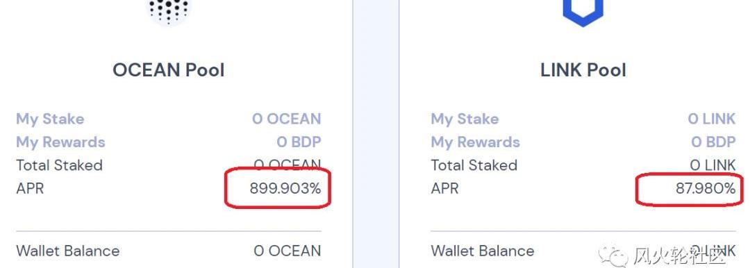Select My Stake label in OCEAN pool
The image size is (750, 268).
(50, 119)
